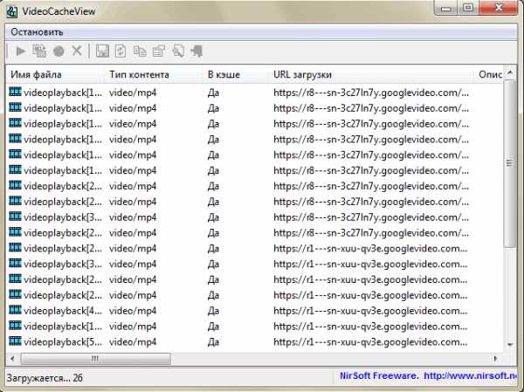Minimize the VideoCacheView window
The height and width of the screenshot is (392, 524).
(445, 9)
